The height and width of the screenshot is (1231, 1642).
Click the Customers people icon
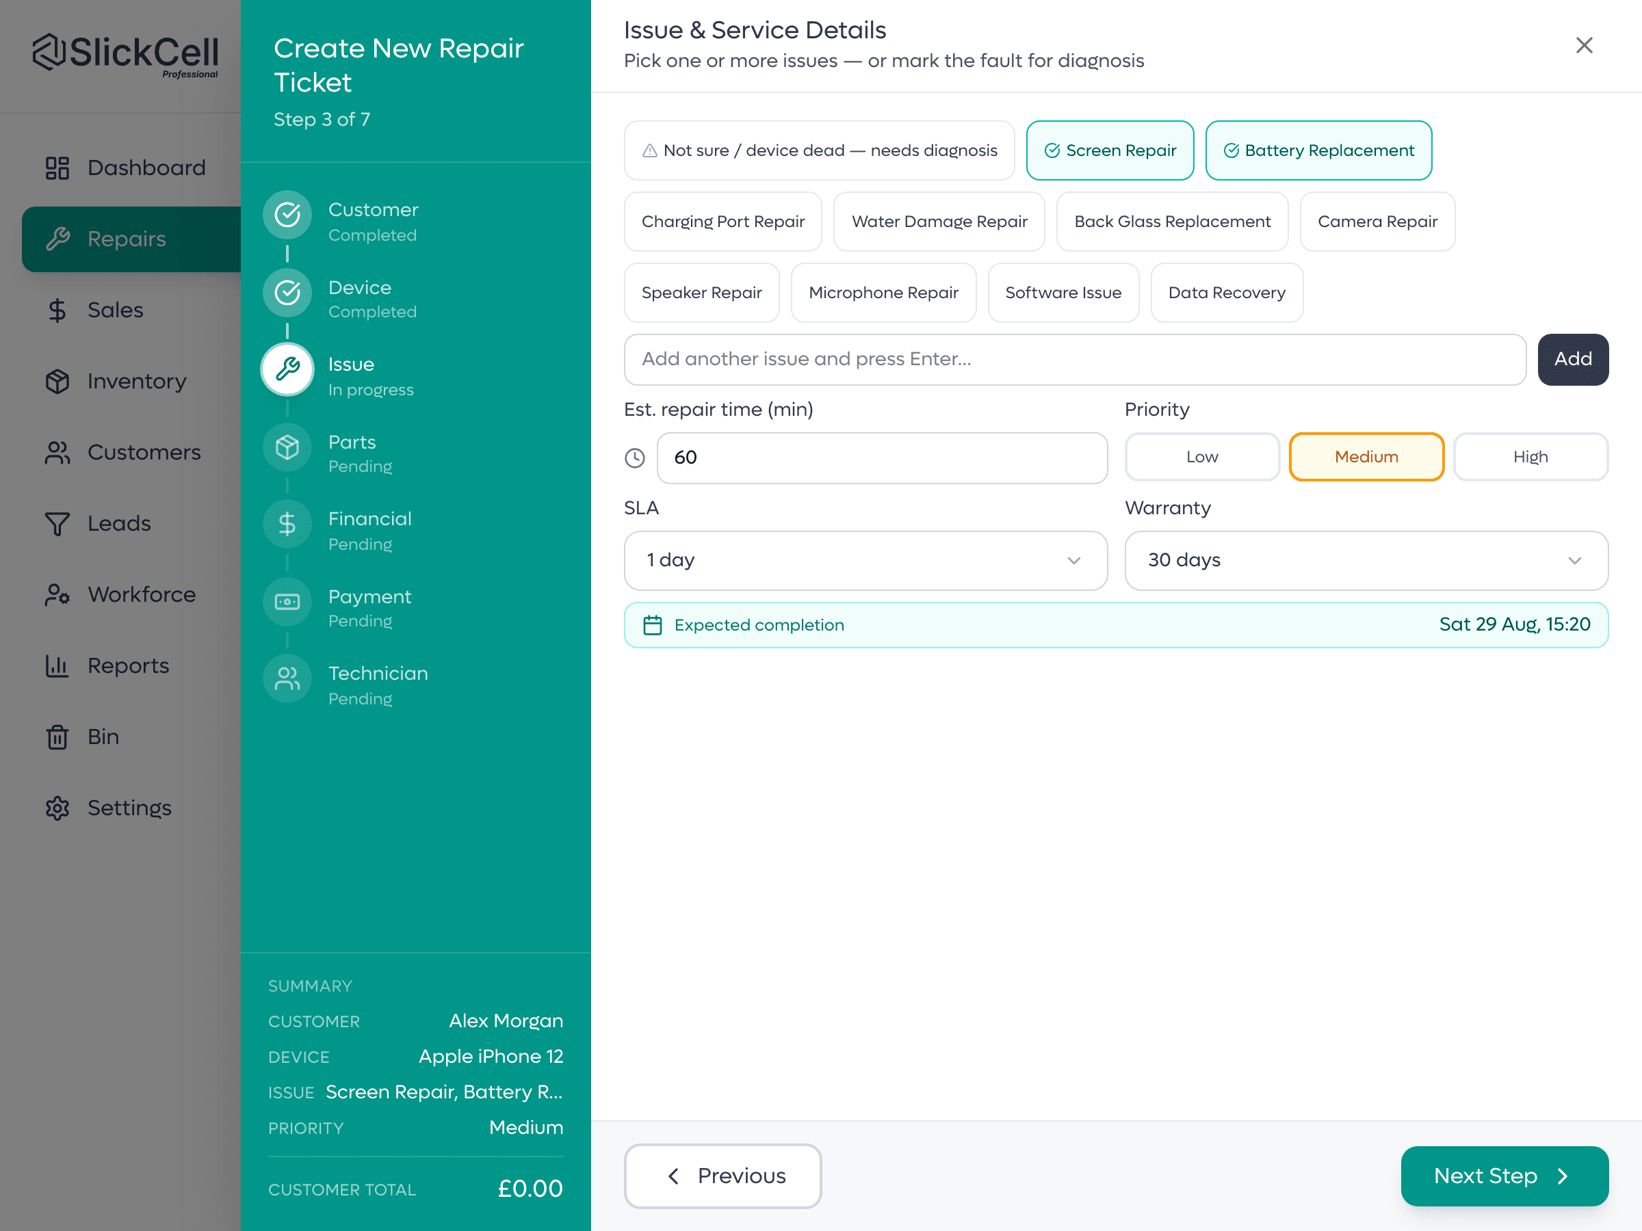(x=57, y=453)
